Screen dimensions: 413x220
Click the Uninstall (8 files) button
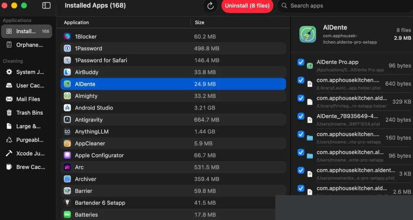click(x=247, y=6)
